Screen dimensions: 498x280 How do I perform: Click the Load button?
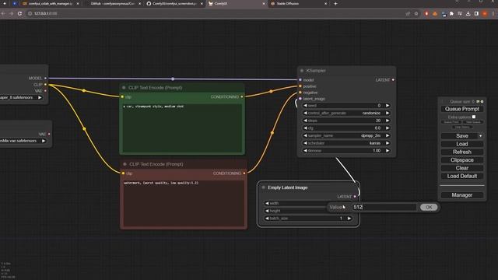[x=462, y=144]
